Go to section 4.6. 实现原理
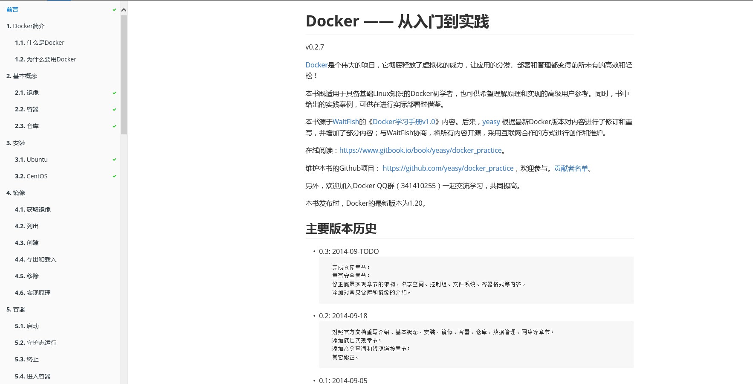Viewport: 753px width, 384px height. coord(33,293)
